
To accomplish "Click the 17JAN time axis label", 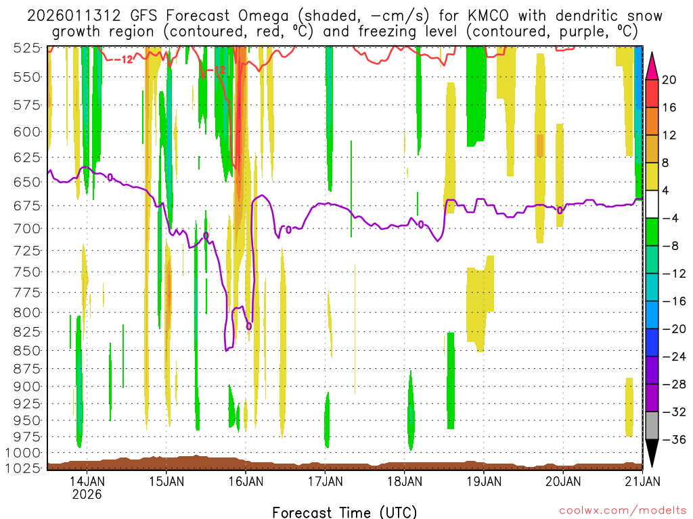I will point(325,481).
